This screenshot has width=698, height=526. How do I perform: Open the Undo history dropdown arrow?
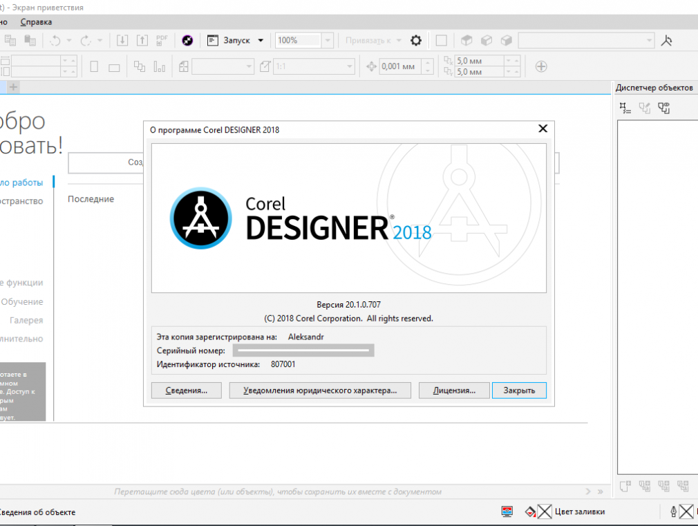69,41
